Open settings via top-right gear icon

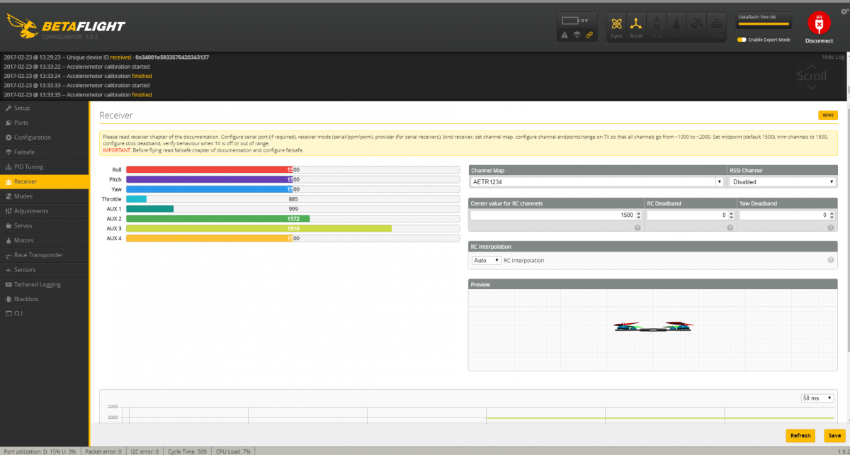[x=844, y=12]
